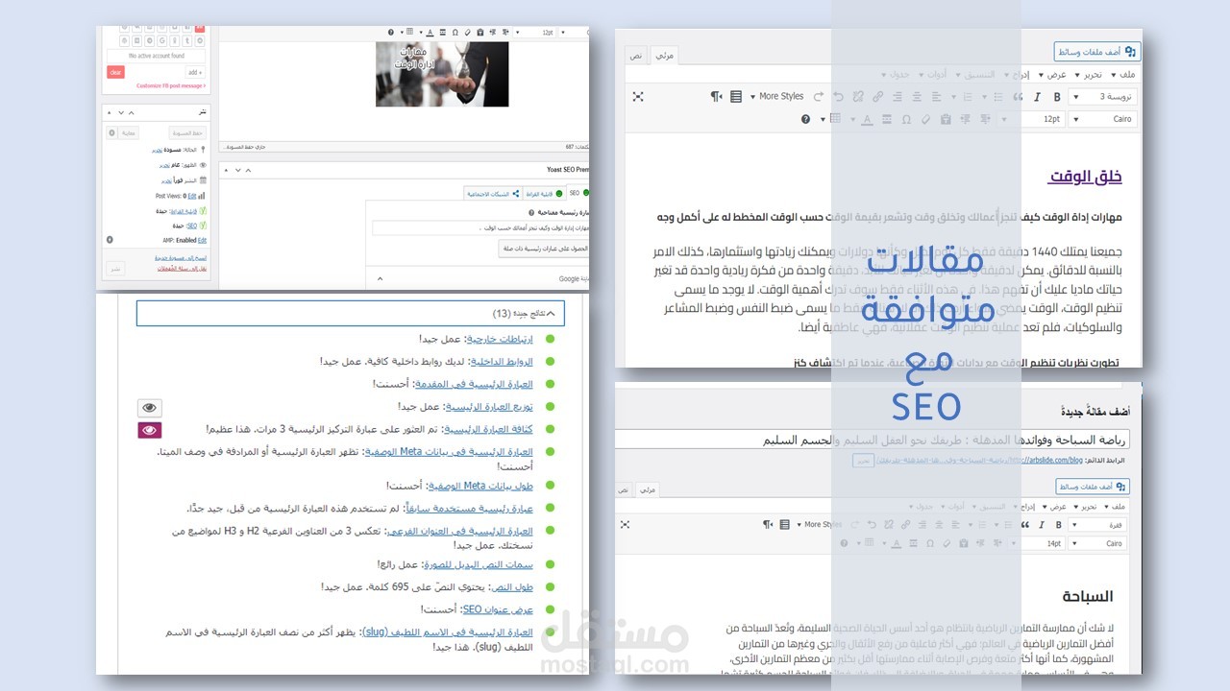This screenshot has width=1230, height=691.
Task: Select the Italic formatting icon
Action: tap(1037, 97)
